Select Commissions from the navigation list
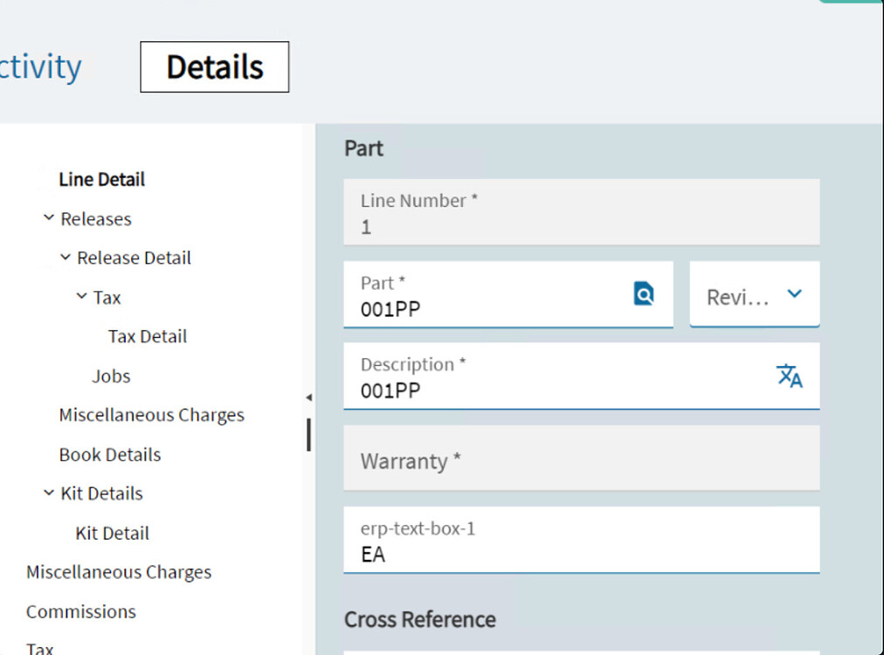This screenshot has width=884, height=655. pyautogui.click(x=80, y=611)
